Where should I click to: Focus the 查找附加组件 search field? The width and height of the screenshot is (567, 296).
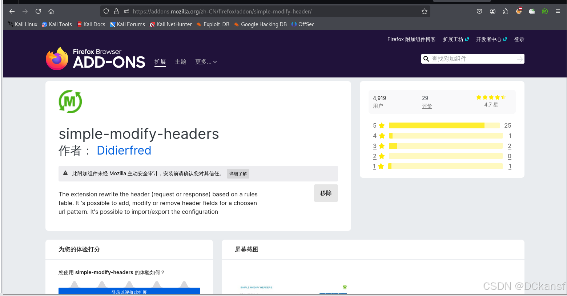pos(472,59)
